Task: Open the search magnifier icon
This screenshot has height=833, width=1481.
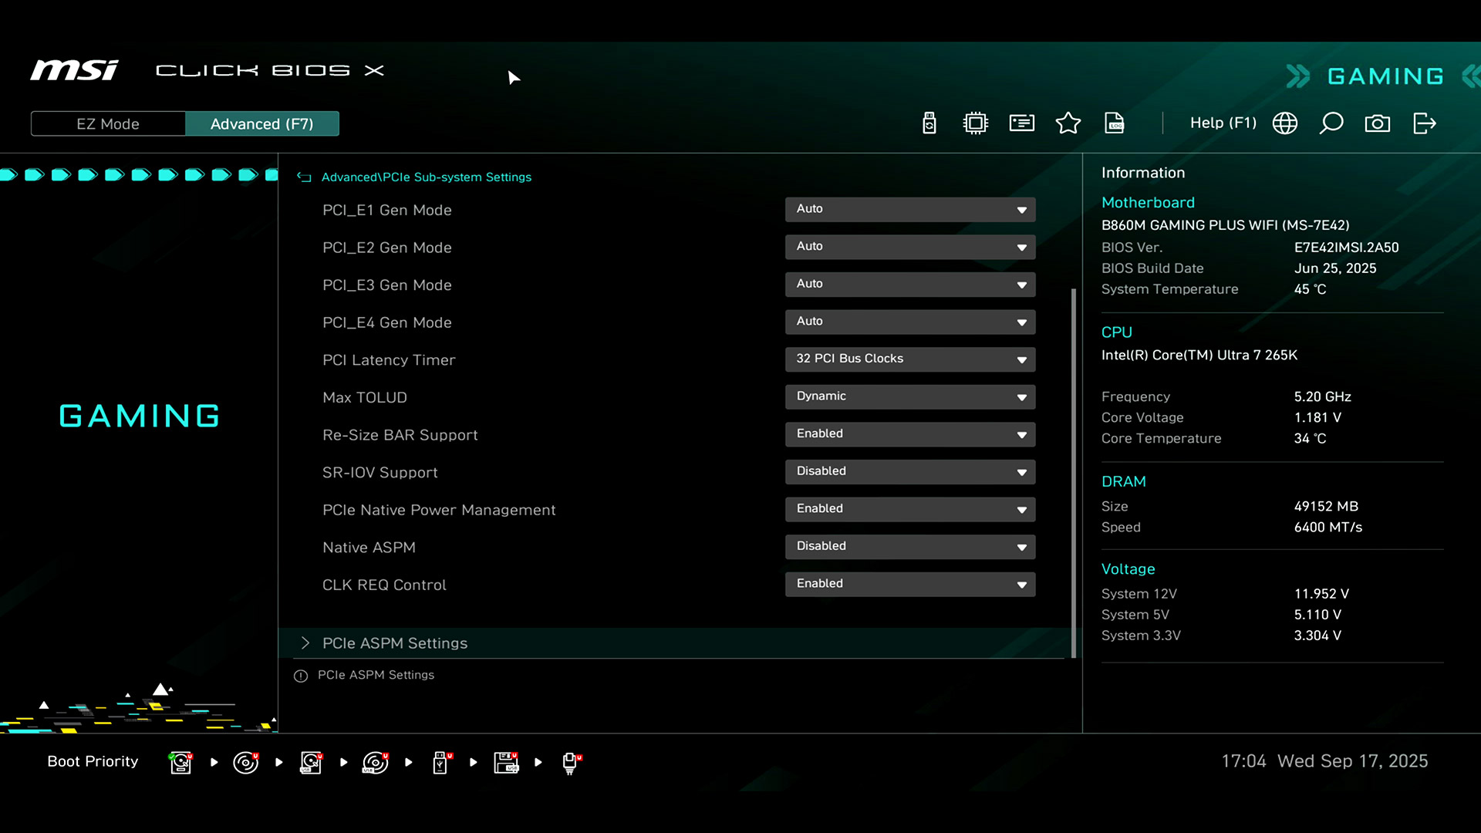Action: (x=1331, y=123)
